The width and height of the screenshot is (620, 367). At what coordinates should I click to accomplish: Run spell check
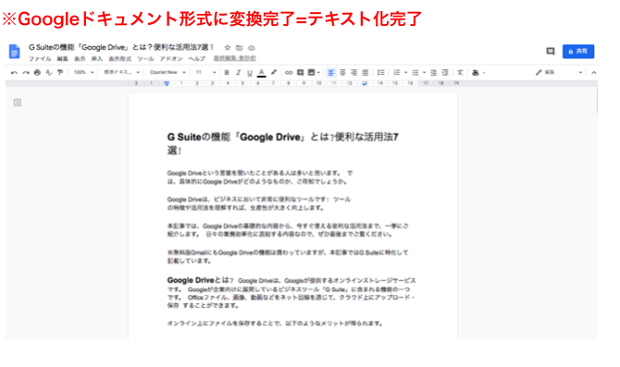[49, 73]
